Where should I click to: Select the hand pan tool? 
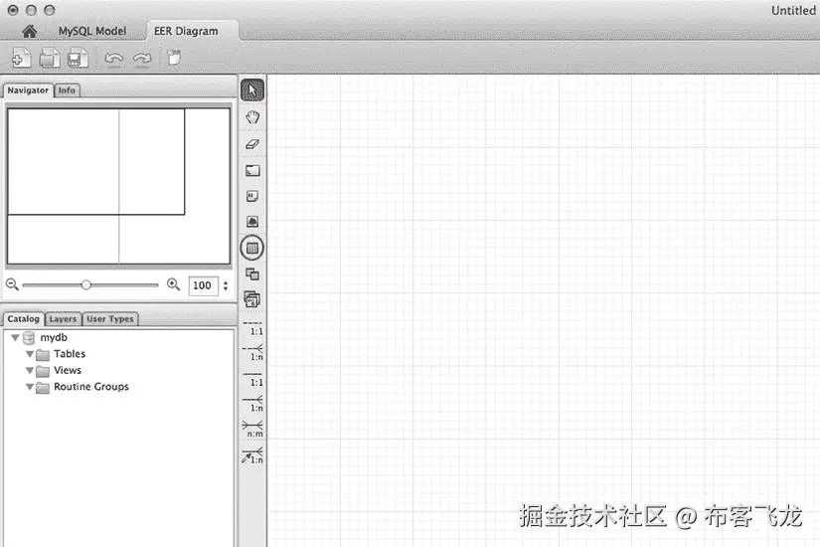252,117
